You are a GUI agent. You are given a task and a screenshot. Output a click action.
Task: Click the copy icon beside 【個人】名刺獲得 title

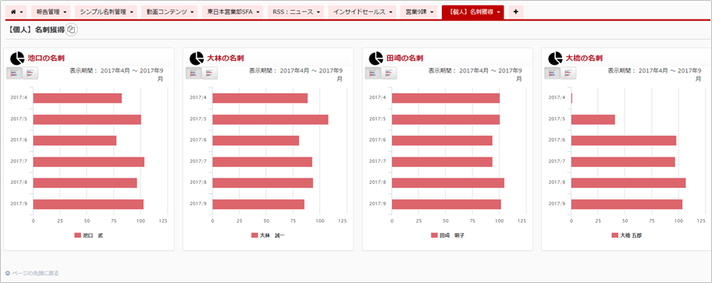pyautogui.click(x=72, y=30)
